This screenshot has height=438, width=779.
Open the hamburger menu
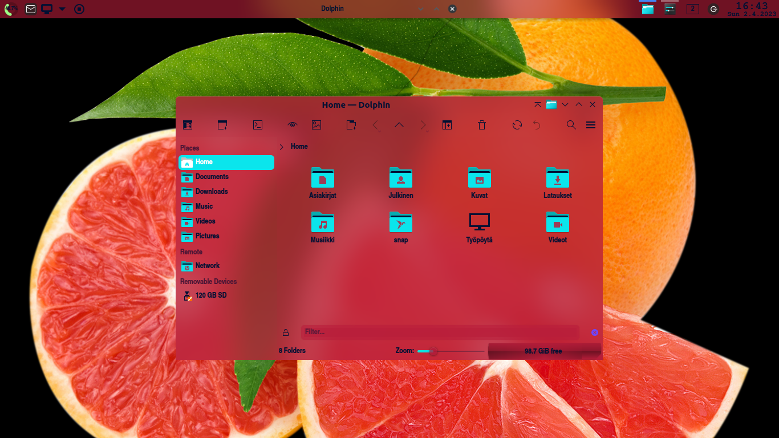(x=591, y=125)
